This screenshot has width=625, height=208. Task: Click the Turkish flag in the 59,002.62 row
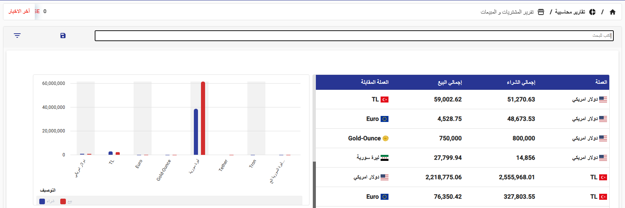384,100
